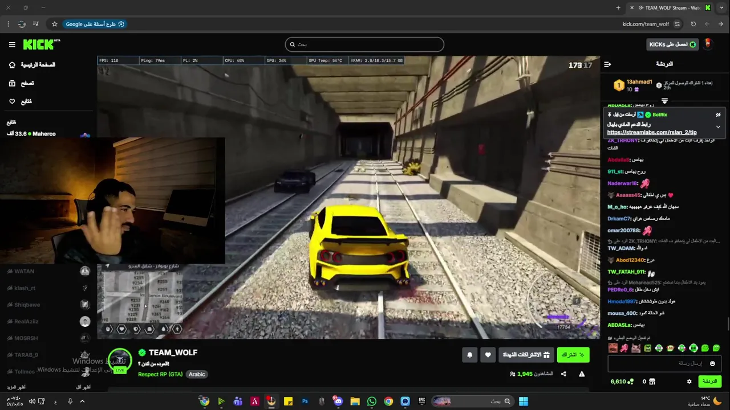Collapse the chat panel with arrow icon

(x=607, y=64)
